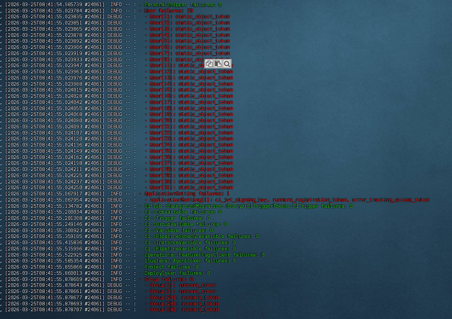Click the 'Group[3]: runners_token' entry
Image resolution: width=452 pixels, height=319 pixels.
tap(183, 285)
